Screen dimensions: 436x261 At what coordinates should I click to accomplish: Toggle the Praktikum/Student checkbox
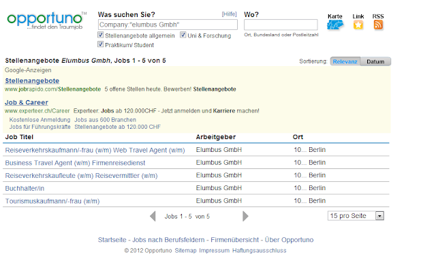coord(100,44)
